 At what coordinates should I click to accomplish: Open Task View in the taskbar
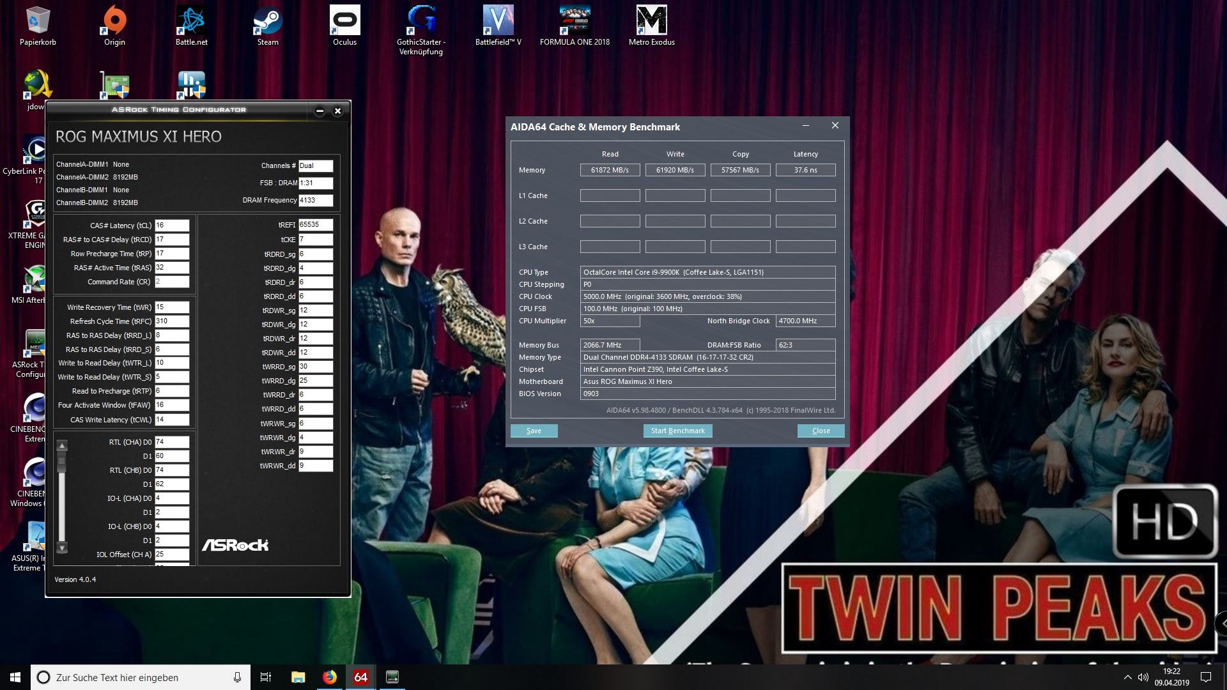click(266, 677)
